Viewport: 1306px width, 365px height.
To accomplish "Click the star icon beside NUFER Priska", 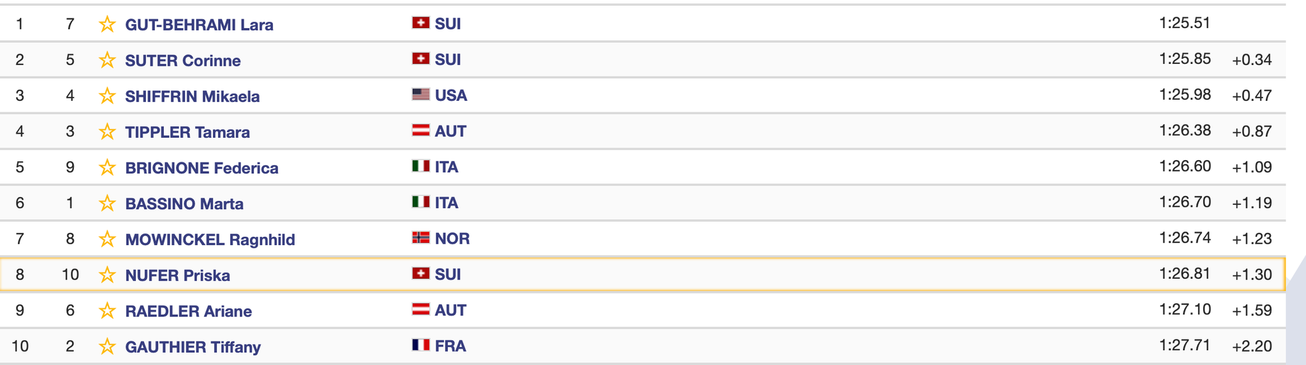I will [107, 274].
